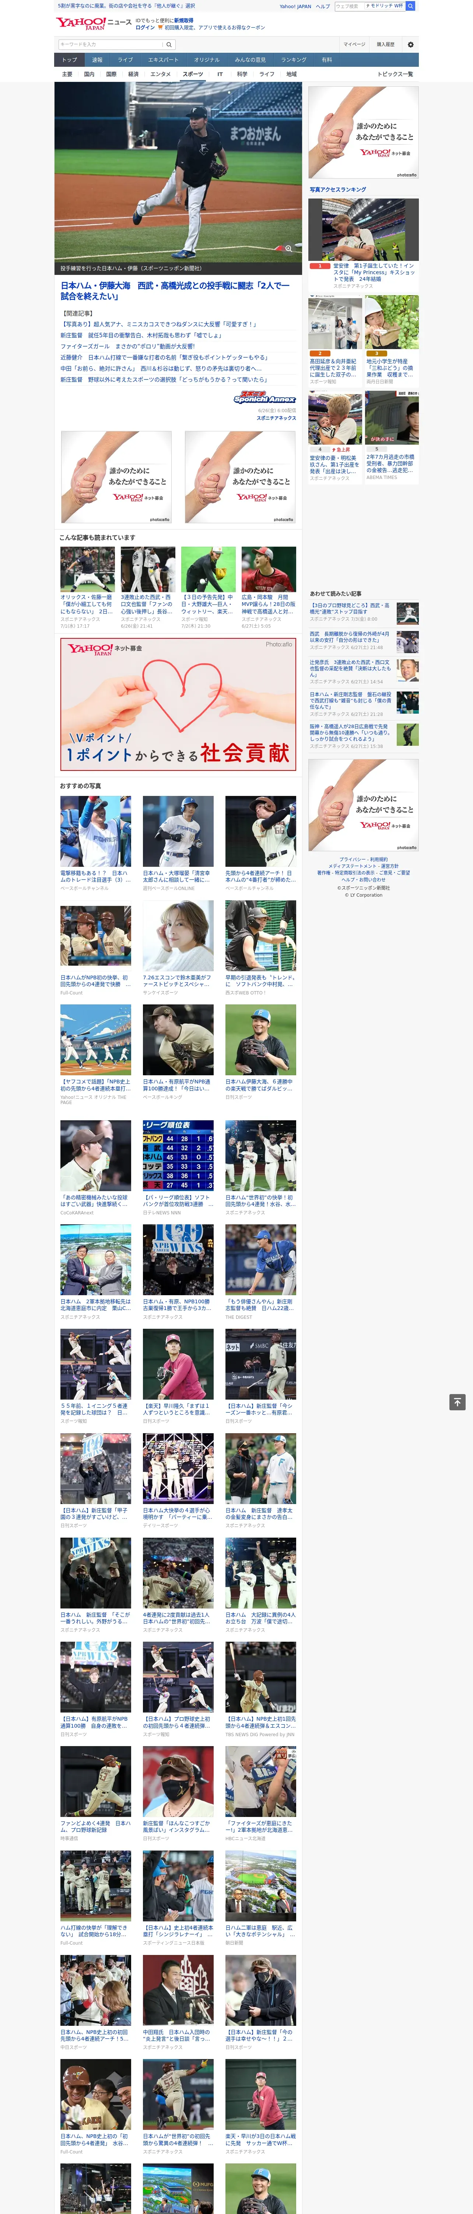Viewport: 473px width, 2214px height.
Task: Open the 有料 tab
Action: (x=326, y=60)
